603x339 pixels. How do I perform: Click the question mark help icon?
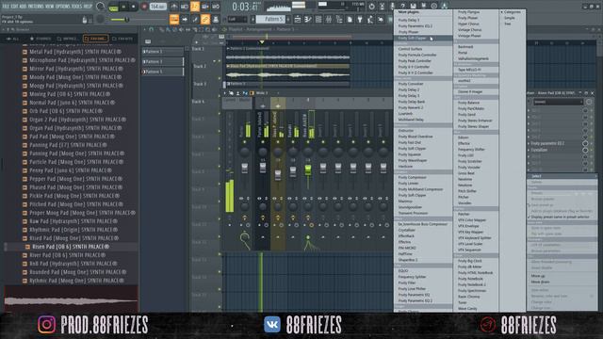(402, 7)
